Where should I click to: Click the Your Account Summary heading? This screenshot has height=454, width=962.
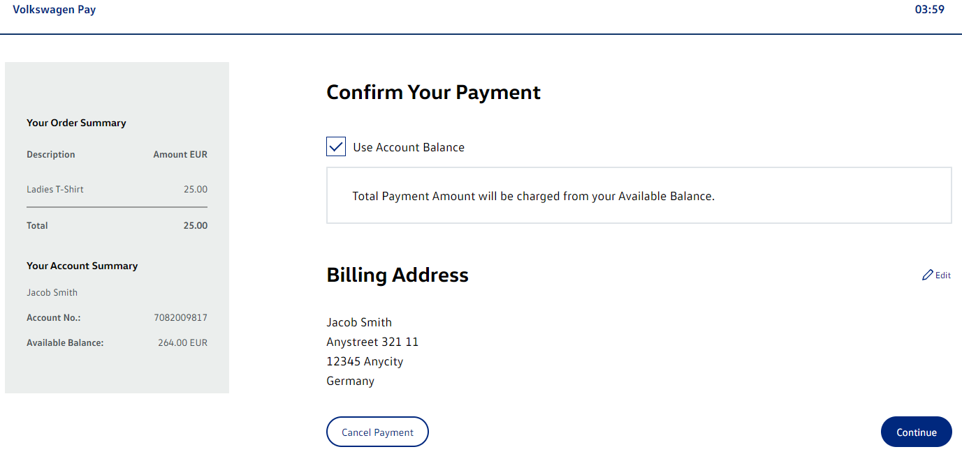click(82, 266)
